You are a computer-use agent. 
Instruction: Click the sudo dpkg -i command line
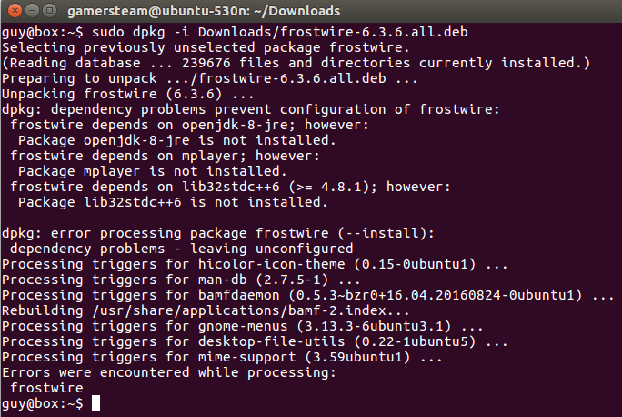click(235, 32)
